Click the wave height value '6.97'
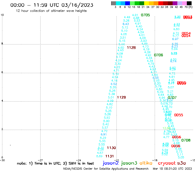The width and height of the screenshot is (195, 171). [175, 39]
